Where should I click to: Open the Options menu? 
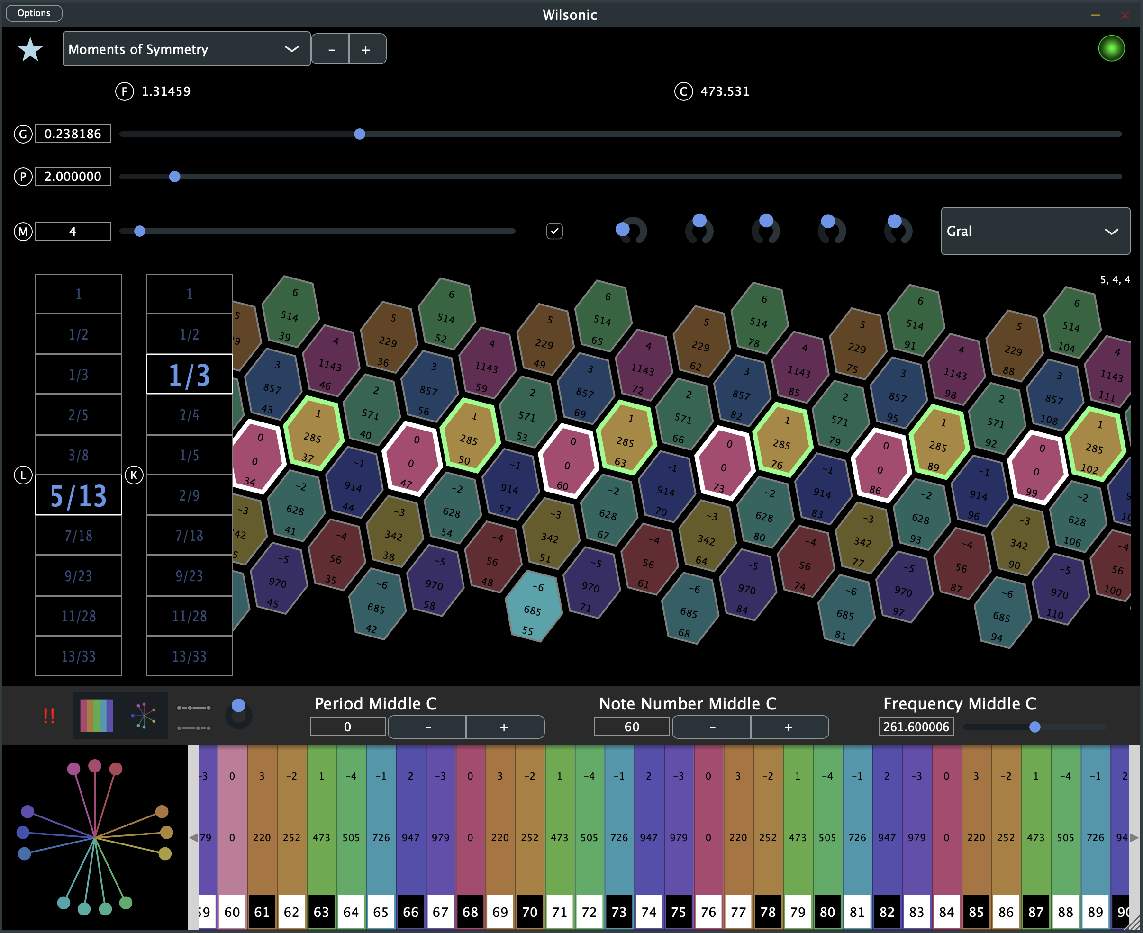click(34, 13)
